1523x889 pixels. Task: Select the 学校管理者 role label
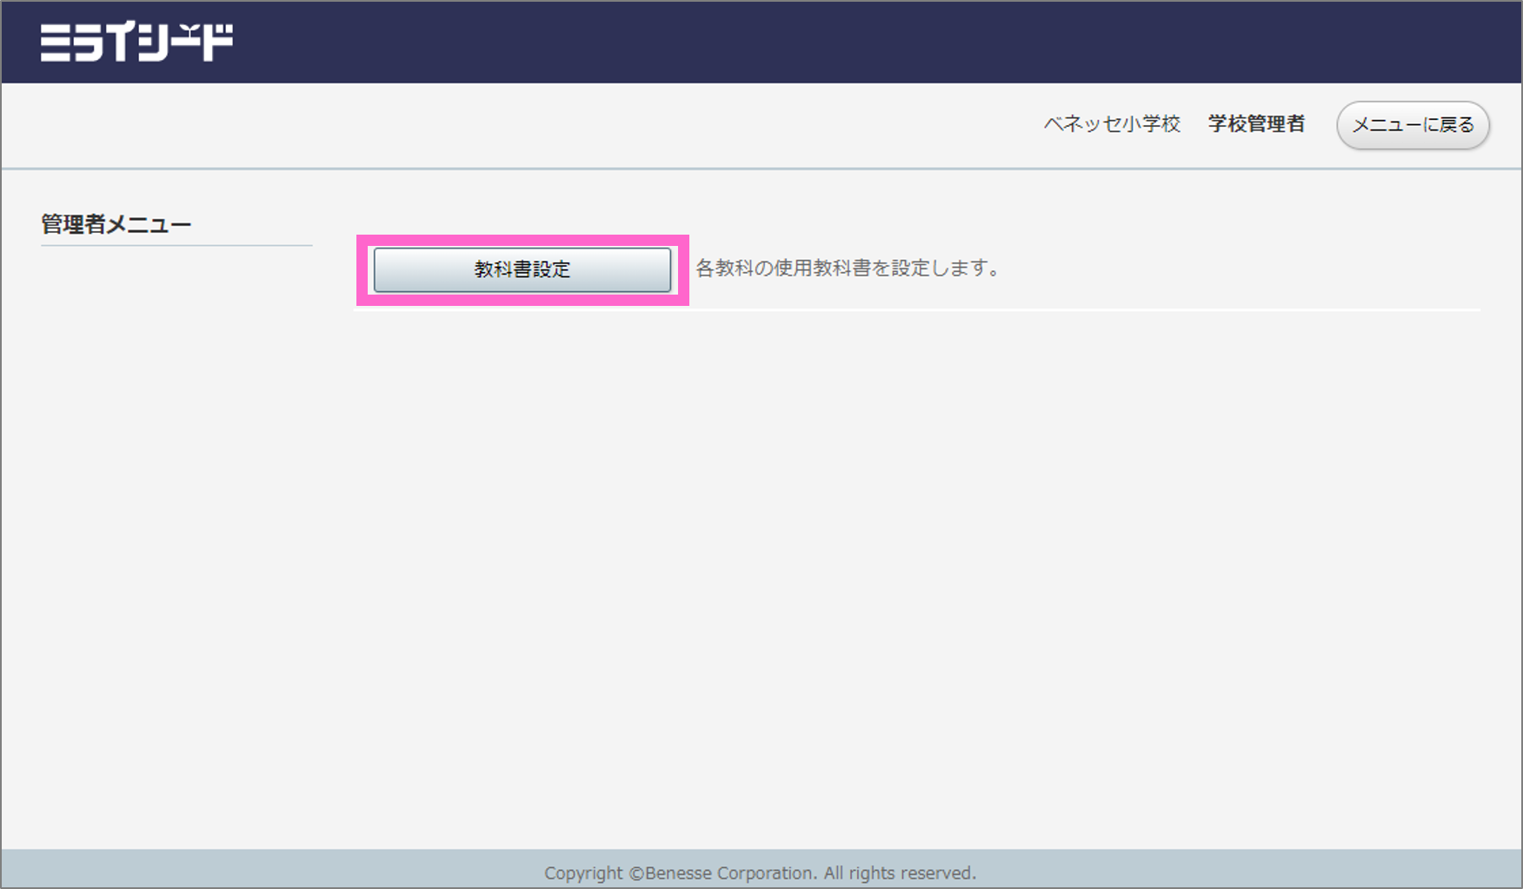[x=1256, y=124]
